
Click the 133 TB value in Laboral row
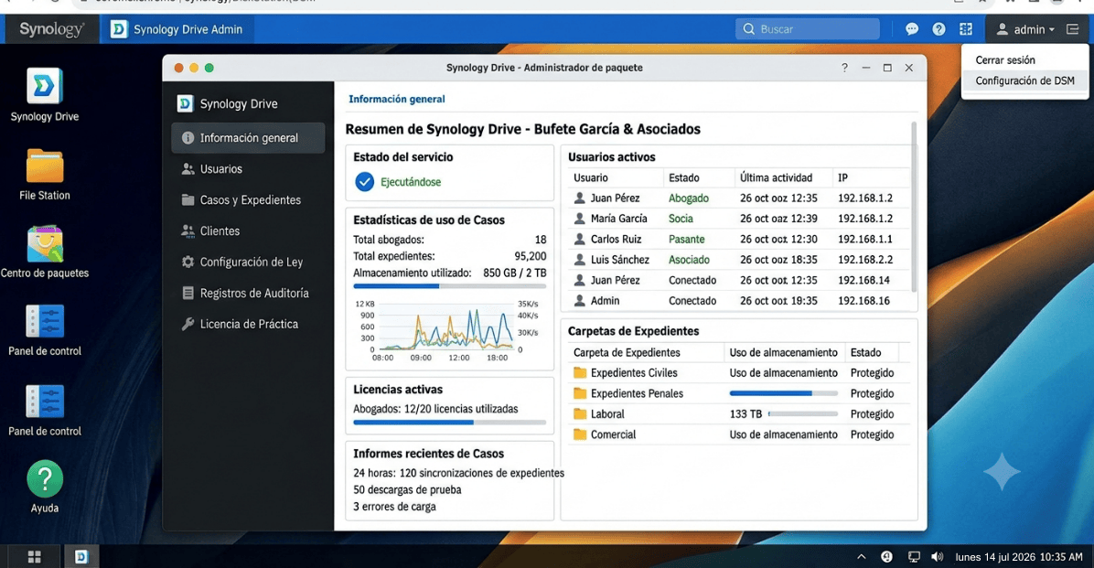click(745, 413)
